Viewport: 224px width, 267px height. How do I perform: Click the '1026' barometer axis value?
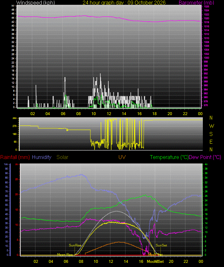(x=206, y=6)
